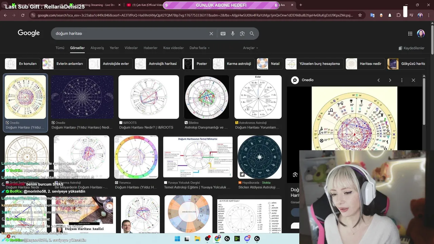434x244 pixels.
Task: Start voice search with microphone
Action: click(233, 34)
